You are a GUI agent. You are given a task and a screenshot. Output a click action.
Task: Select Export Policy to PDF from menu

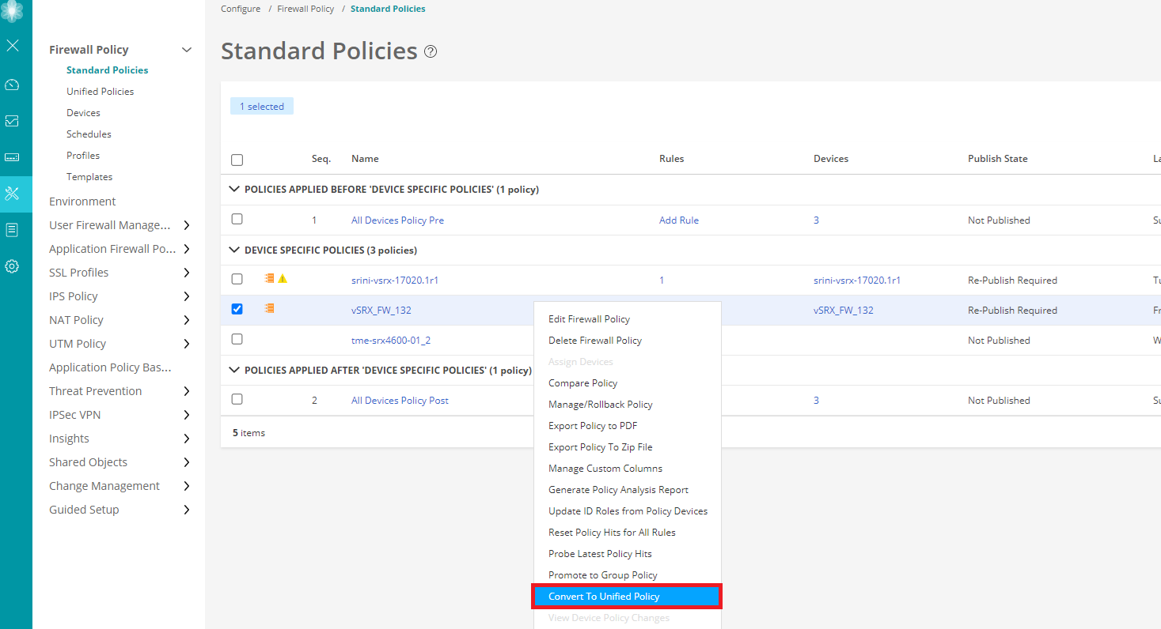coord(593,426)
